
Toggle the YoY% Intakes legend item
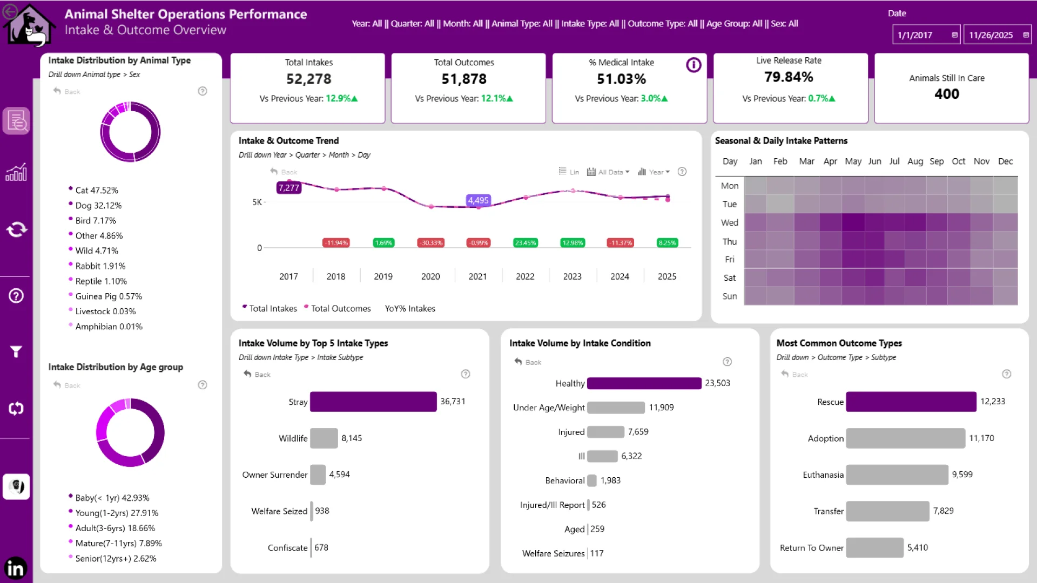coord(410,309)
